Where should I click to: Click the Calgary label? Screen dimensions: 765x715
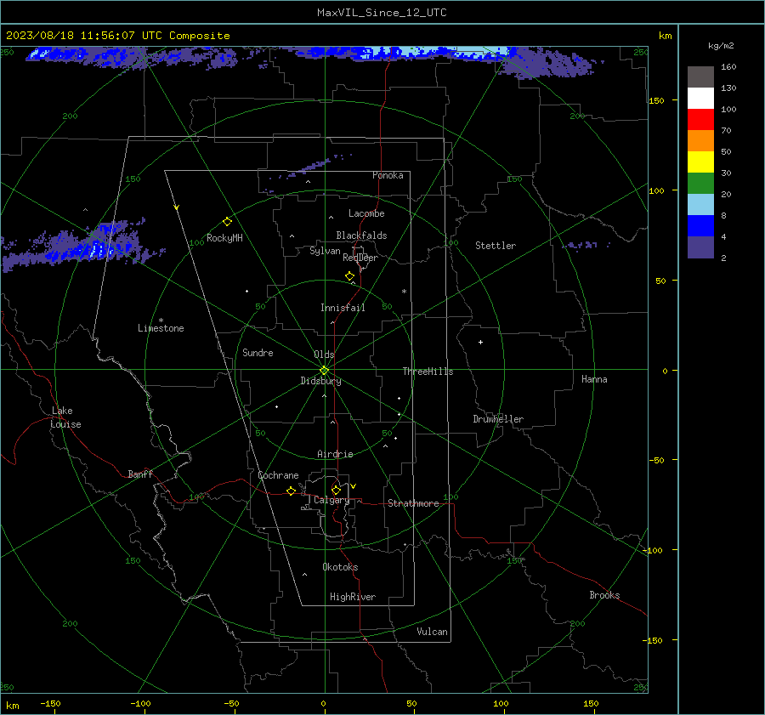pos(331,500)
